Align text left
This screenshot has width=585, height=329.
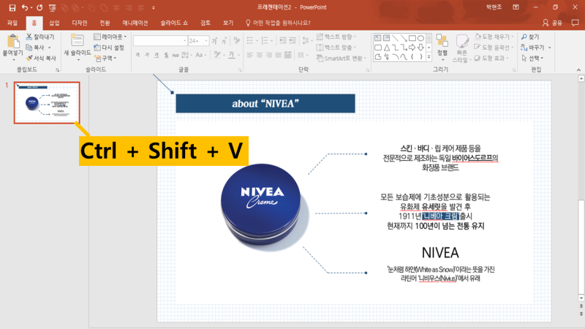(250, 56)
